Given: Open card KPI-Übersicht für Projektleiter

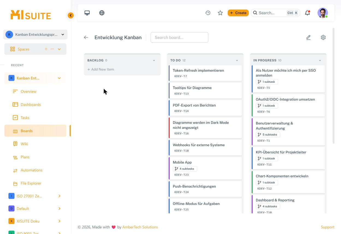Looking at the screenshot, I should (x=288, y=158).
